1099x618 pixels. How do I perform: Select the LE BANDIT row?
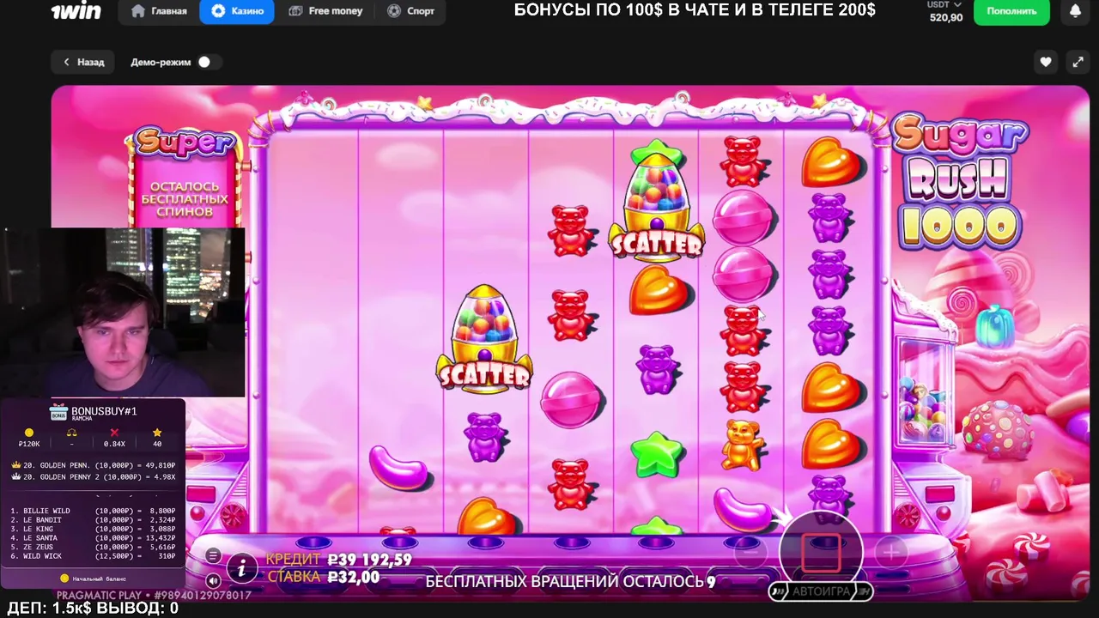click(x=93, y=520)
